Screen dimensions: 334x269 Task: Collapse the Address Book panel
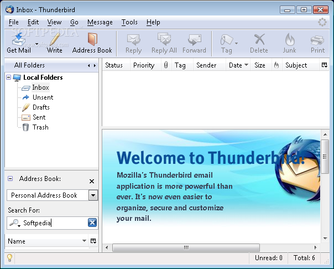[10, 179]
